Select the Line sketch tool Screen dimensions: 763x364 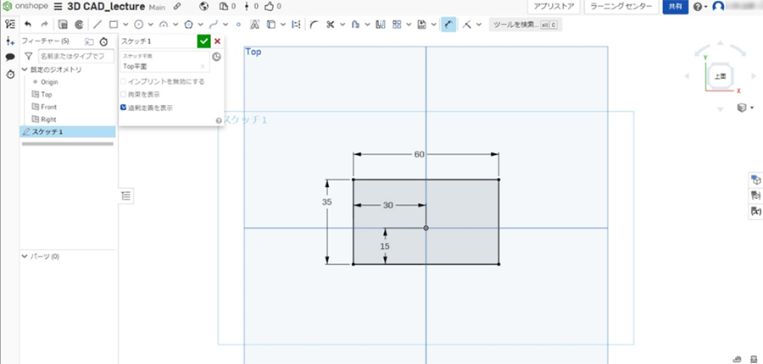[x=97, y=25]
